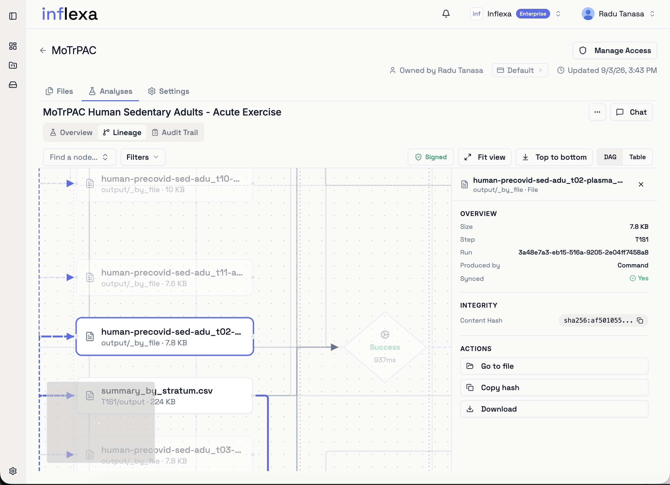Select the human-precovid-sed-adu_t03 node
670x485 pixels.
click(x=165, y=454)
